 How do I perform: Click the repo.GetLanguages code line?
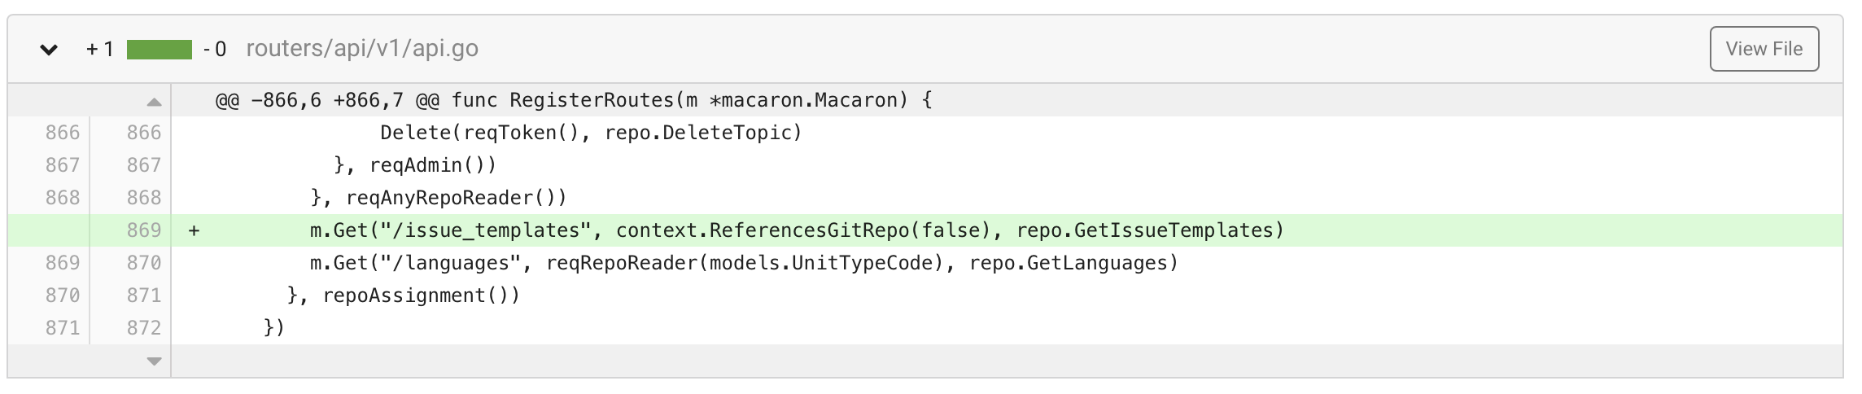point(744,263)
